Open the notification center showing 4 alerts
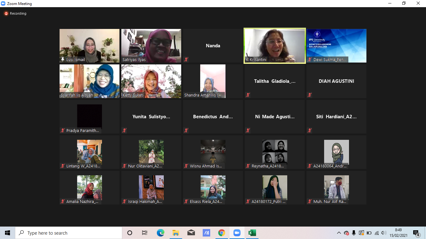Viewport: 426px width, 239px height. point(416,233)
